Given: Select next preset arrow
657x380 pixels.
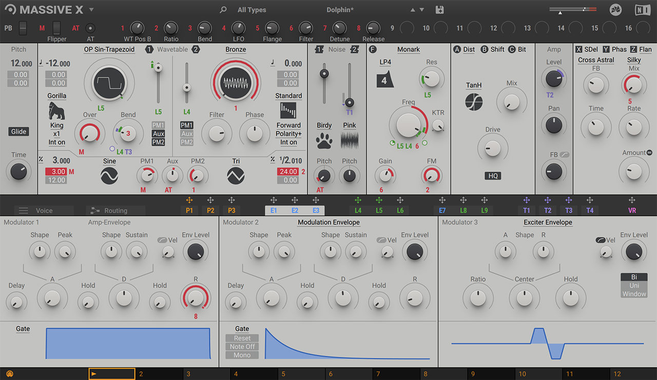Looking at the screenshot, I should click(422, 10).
